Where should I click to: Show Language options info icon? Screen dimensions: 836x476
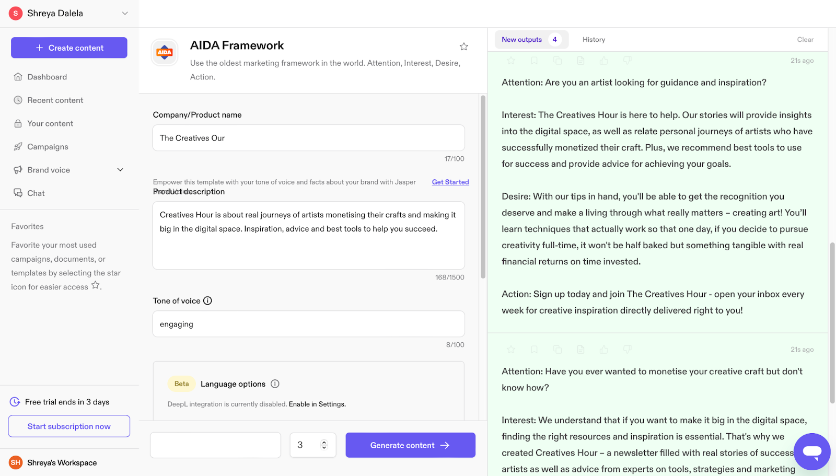point(275,384)
